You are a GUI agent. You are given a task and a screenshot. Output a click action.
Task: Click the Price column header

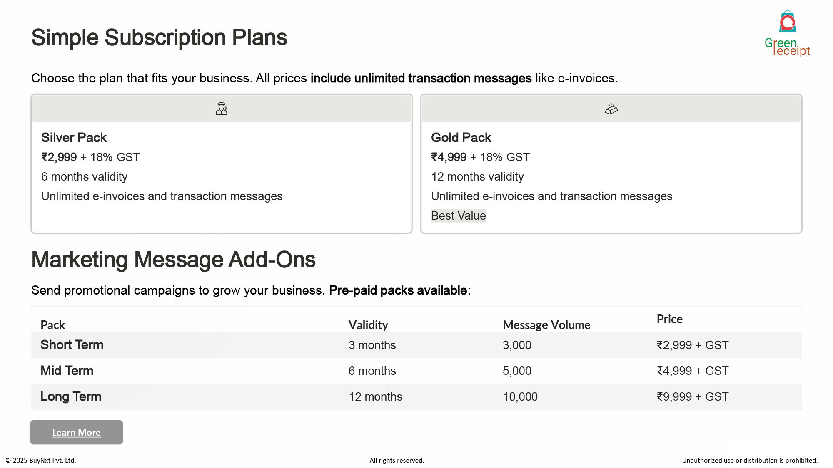point(669,319)
